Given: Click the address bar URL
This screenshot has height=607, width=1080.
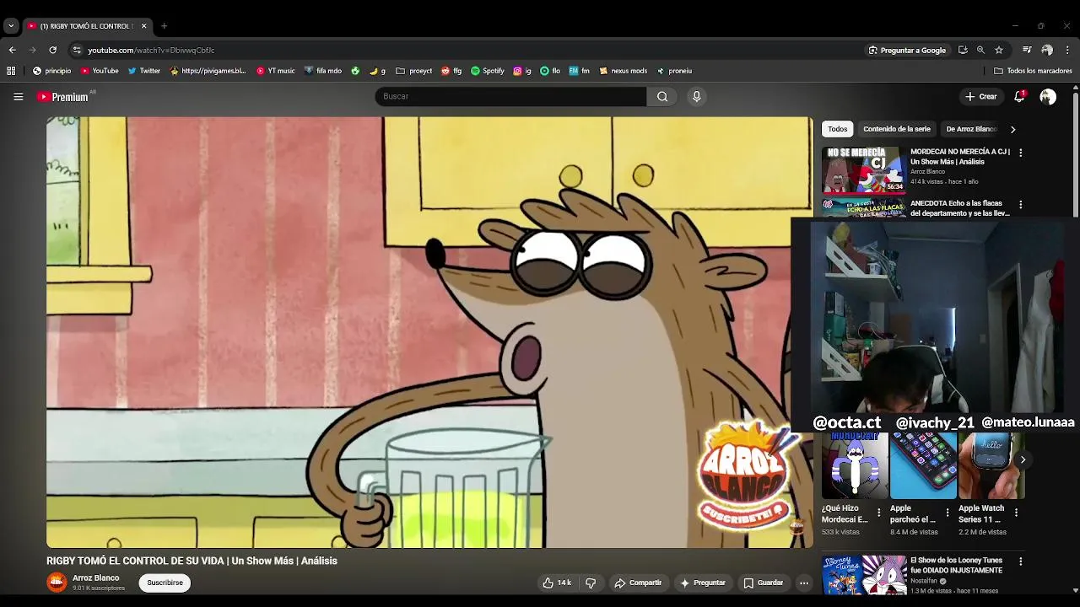Looking at the screenshot, I should point(151,50).
